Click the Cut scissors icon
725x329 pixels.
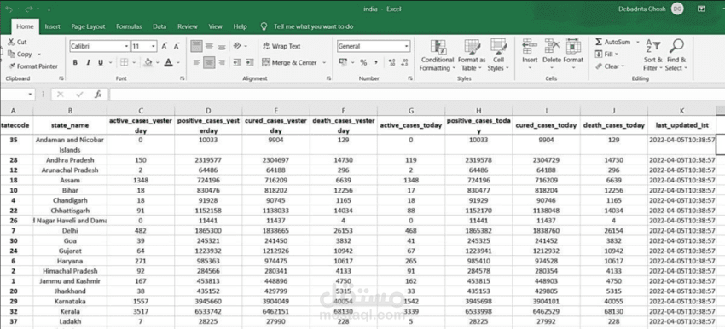tap(10, 42)
